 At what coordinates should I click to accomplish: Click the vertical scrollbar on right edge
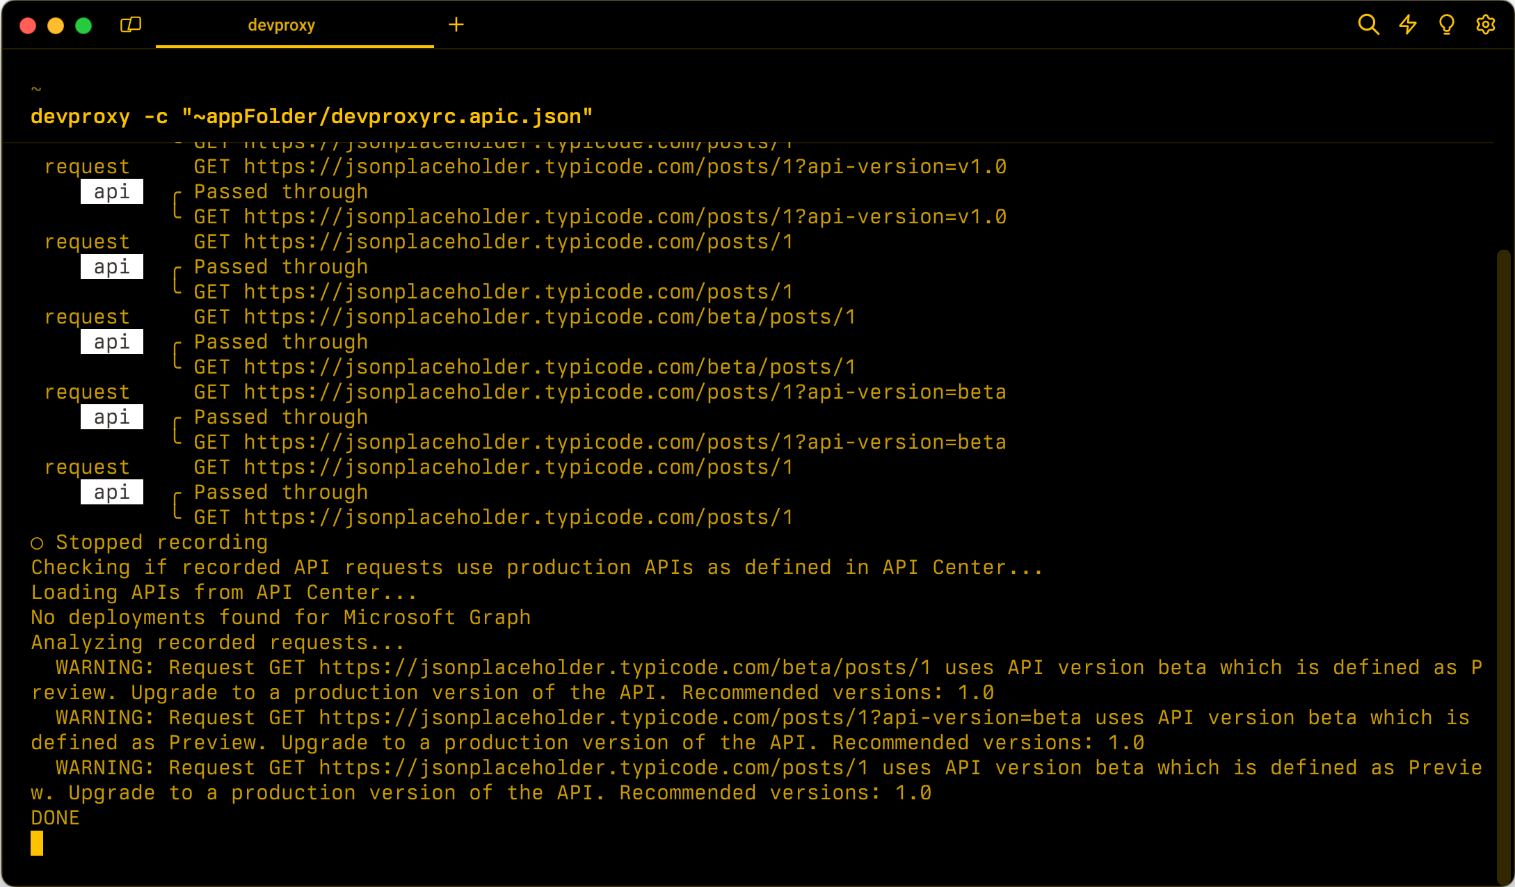1504,567
